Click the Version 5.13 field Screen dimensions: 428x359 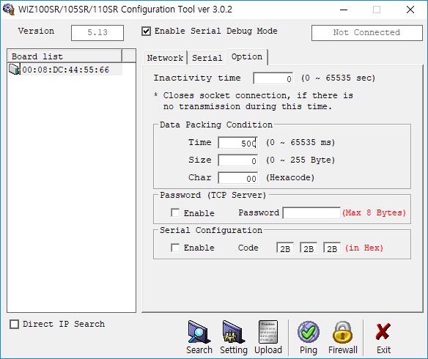(97, 33)
